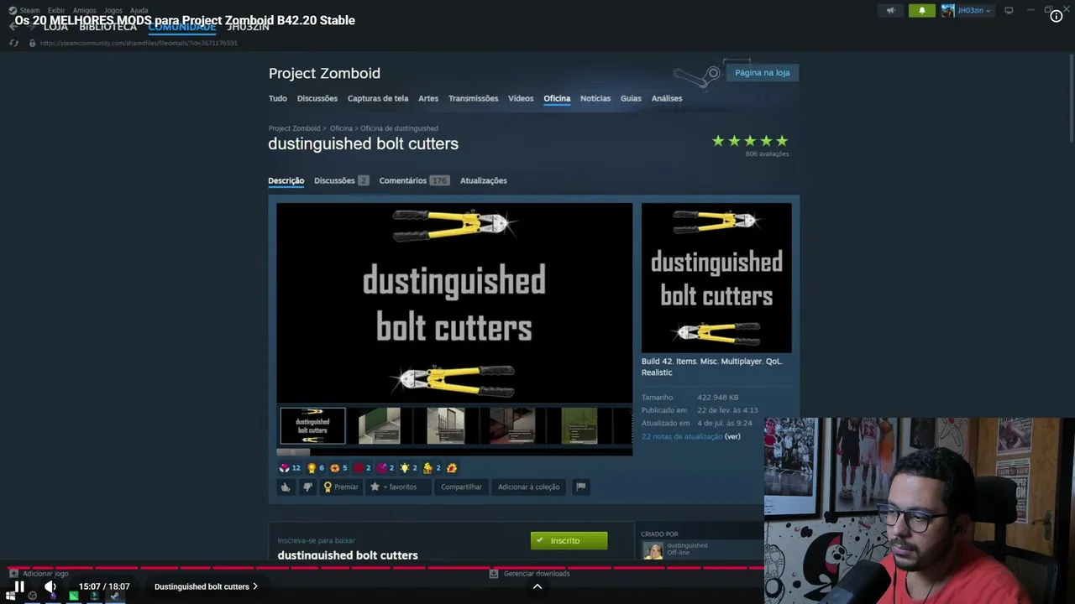Screen dimensions: 1075x604
Task: Click the Premiar award button
Action: (342, 487)
